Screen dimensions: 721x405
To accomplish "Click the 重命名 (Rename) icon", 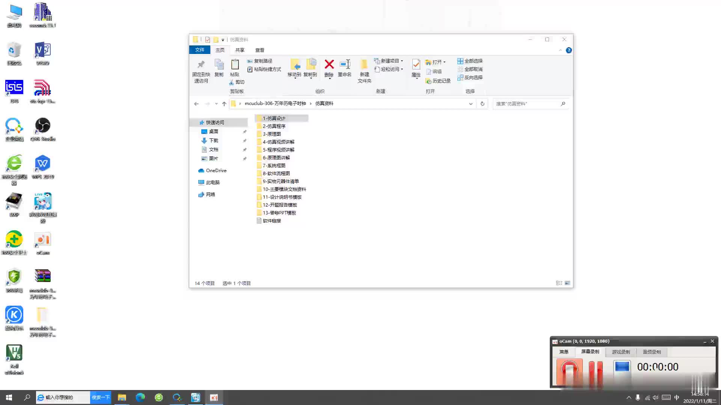I will pyautogui.click(x=345, y=68).
